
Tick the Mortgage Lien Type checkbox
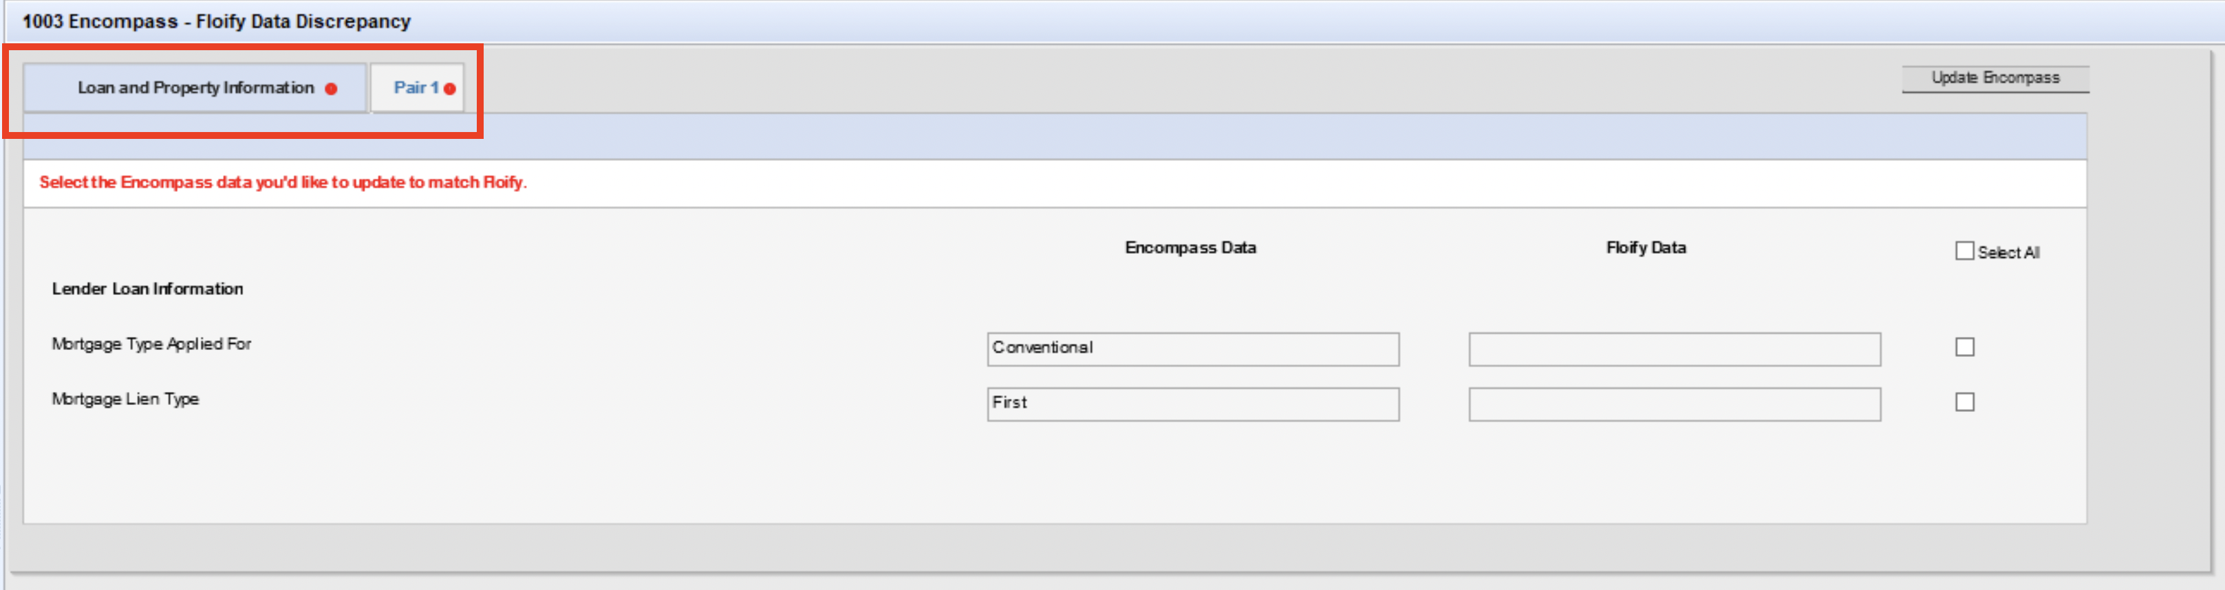tap(1964, 402)
